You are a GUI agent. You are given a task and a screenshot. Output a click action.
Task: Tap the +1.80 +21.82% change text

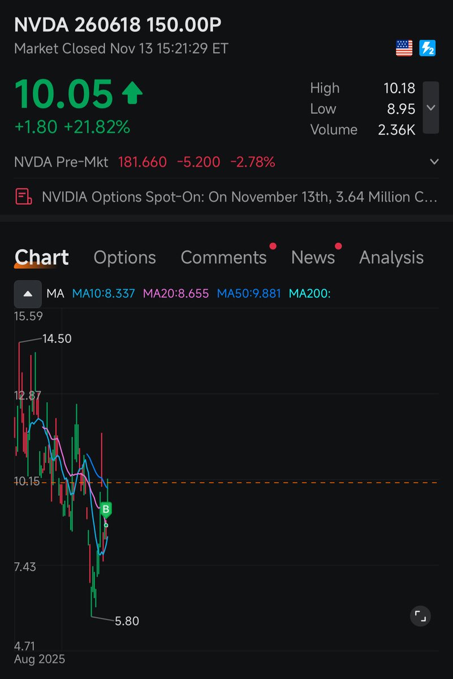click(72, 127)
